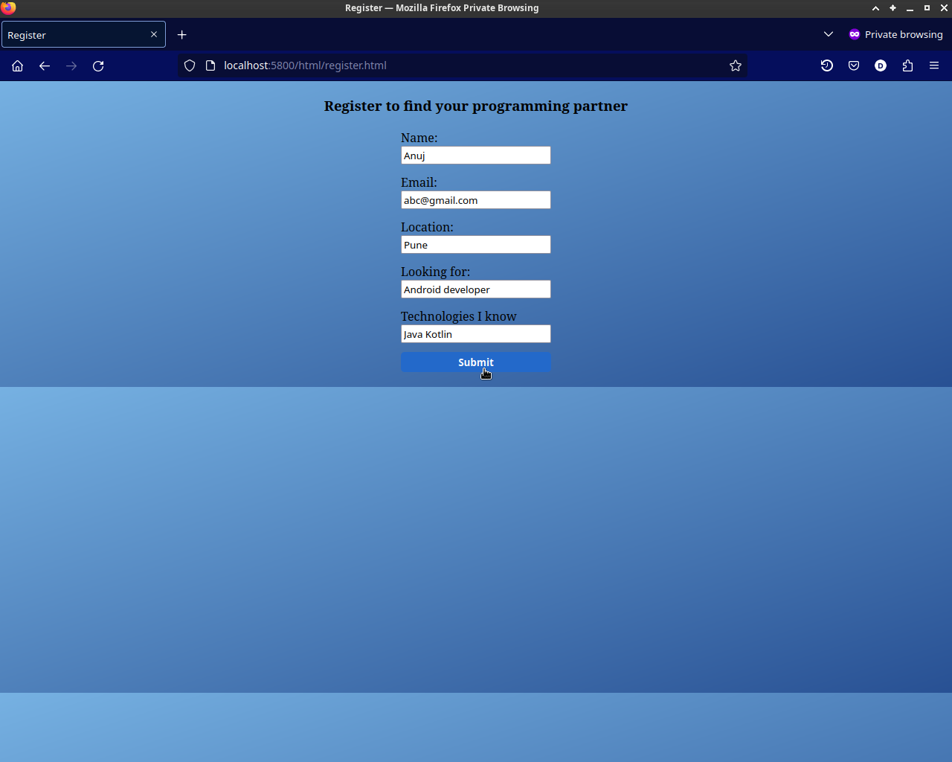Image resolution: width=952 pixels, height=762 pixels.
Task: Open the Extensions puzzle-piece icon
Action: 907,65
